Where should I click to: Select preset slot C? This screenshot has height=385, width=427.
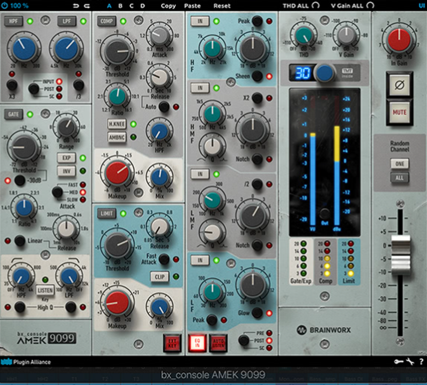pos(131,6)
